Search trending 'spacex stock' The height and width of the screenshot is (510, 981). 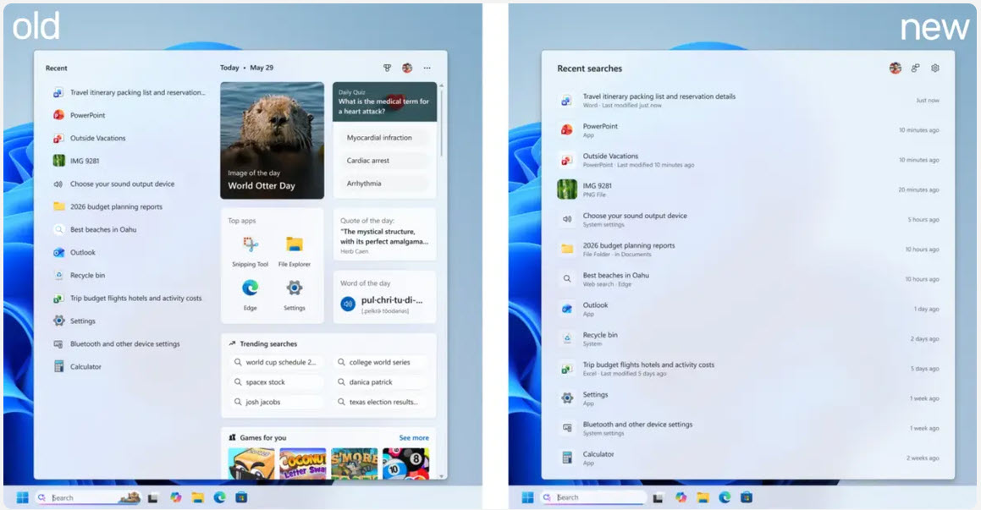275,382
